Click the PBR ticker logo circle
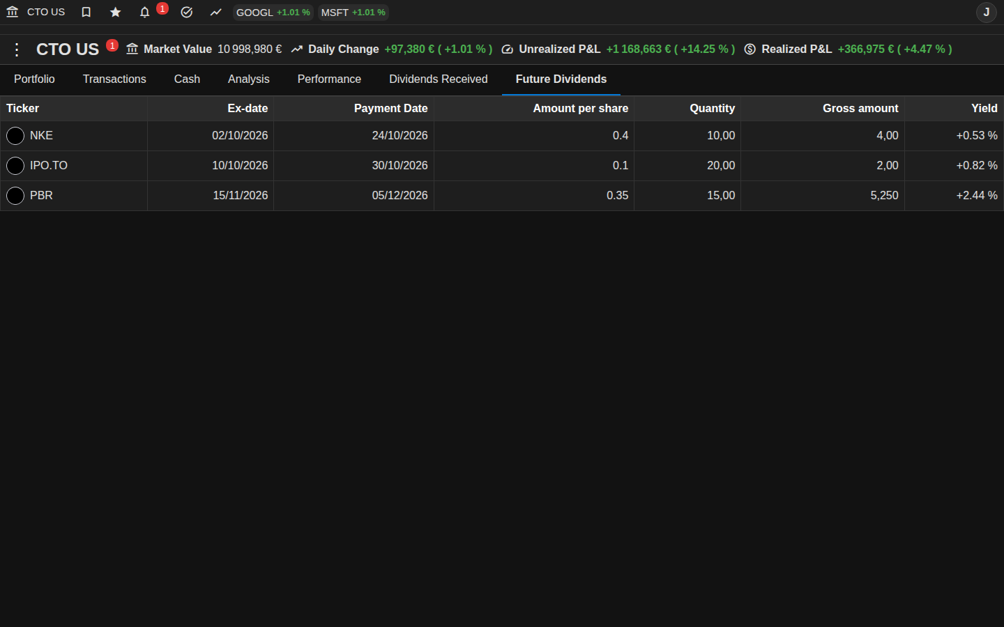This screenshot has width=1004, height=627. 15,196
